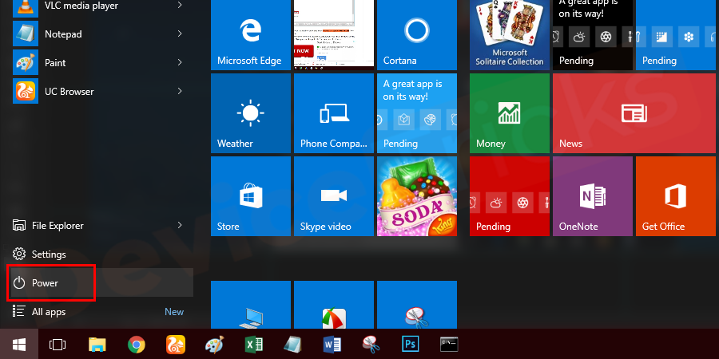Screen dimensions: 719x359
Task: Open the Weather tile
Action: click(x=251, y=113)
